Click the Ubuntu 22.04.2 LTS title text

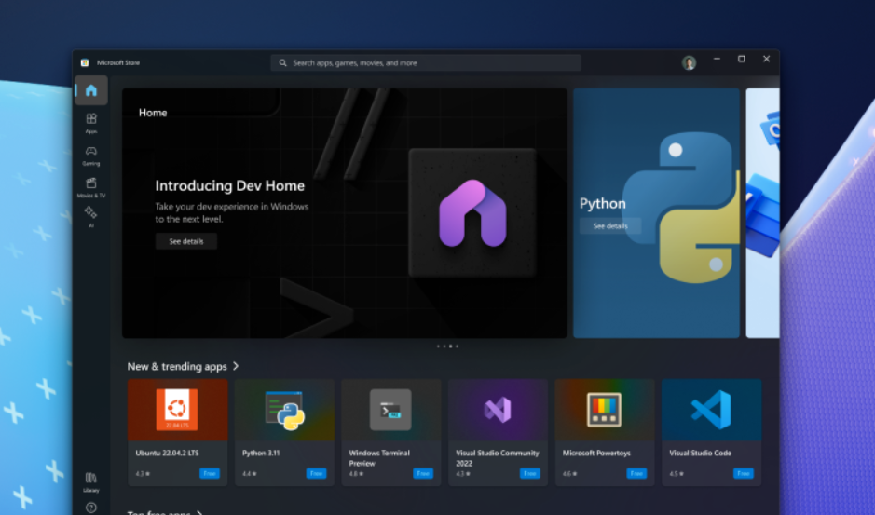pyautogui.click(x=167, y=453)
